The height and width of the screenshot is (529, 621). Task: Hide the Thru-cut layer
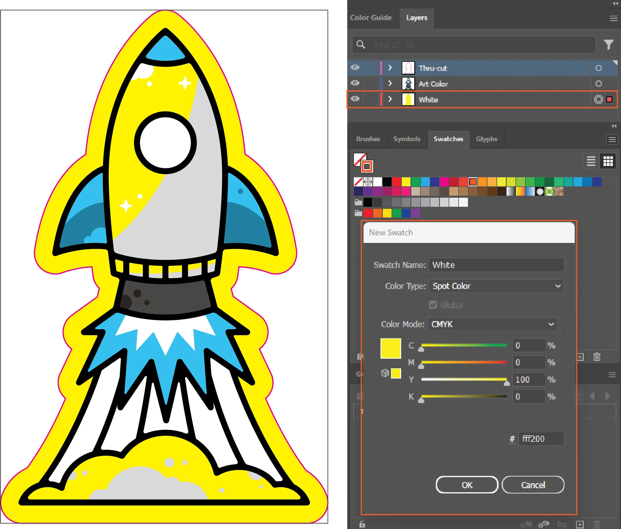355,67
